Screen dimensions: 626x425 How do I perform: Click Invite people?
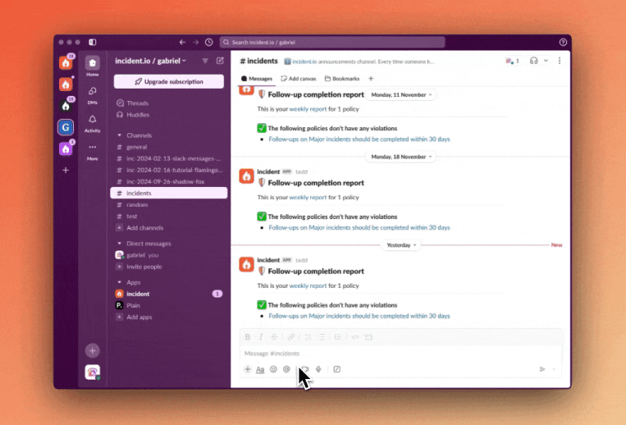click(169, 267)
